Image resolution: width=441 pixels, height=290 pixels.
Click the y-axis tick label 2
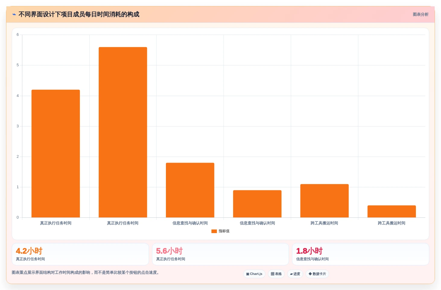(17, 157)
